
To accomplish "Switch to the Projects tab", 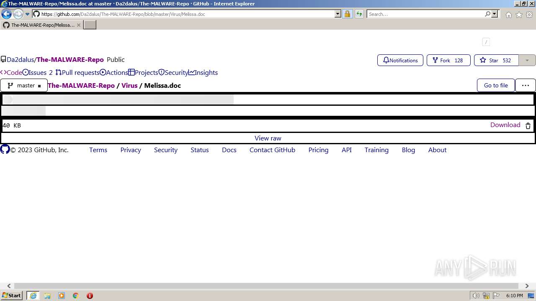I will point(143,73).
